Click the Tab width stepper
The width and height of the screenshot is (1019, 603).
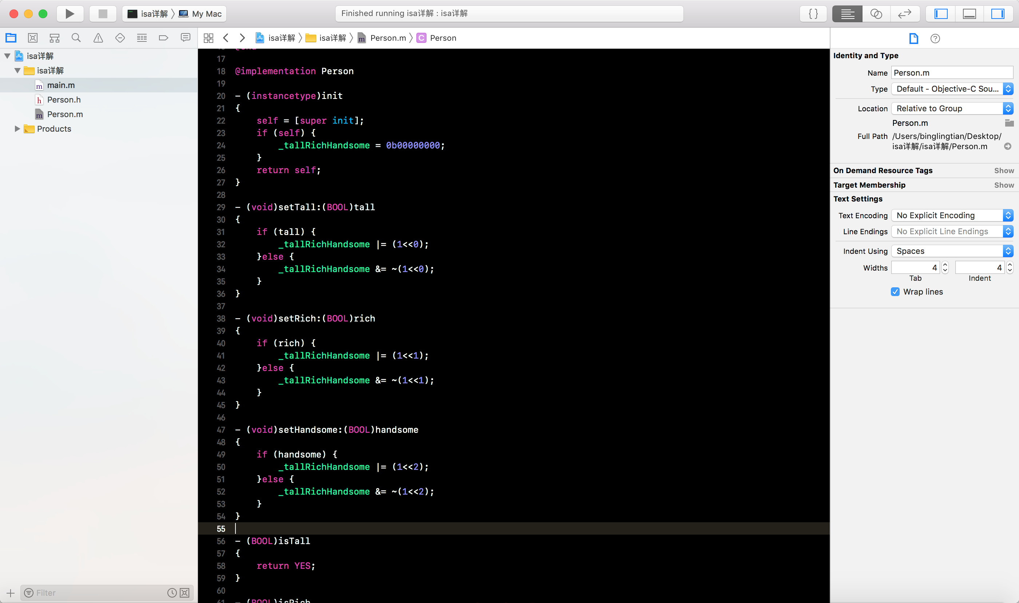[945, 268]
